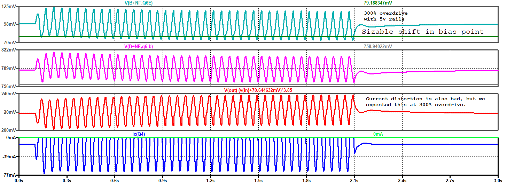This screenshot has width=507, height=184.
Task: Select the 'Sizable shift in bias point' note
Action: click(x=423, y=32)
